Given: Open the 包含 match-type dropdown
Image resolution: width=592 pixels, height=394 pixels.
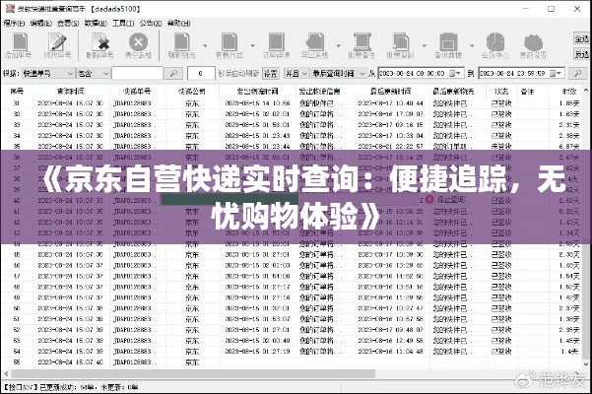Looking at the screenshot, I should (x=94, y=73).
